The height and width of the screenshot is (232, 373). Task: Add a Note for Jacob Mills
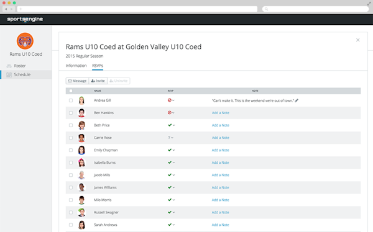pyautogui.click(x=220, y=175)
